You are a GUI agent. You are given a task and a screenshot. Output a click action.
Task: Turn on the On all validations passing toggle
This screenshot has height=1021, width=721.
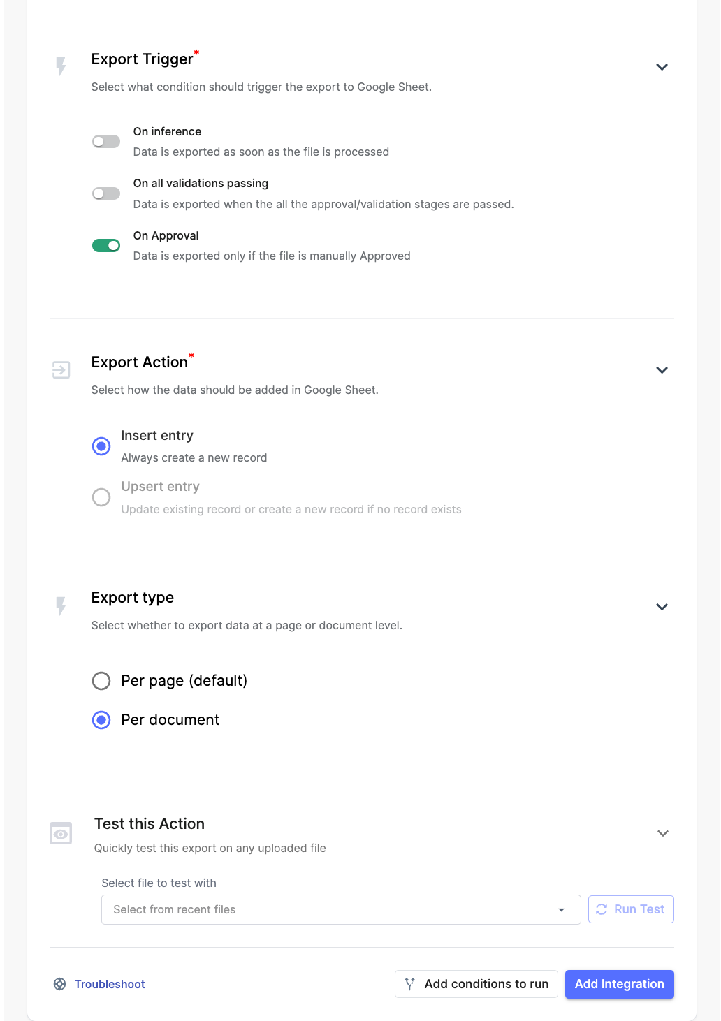[106, 193]
